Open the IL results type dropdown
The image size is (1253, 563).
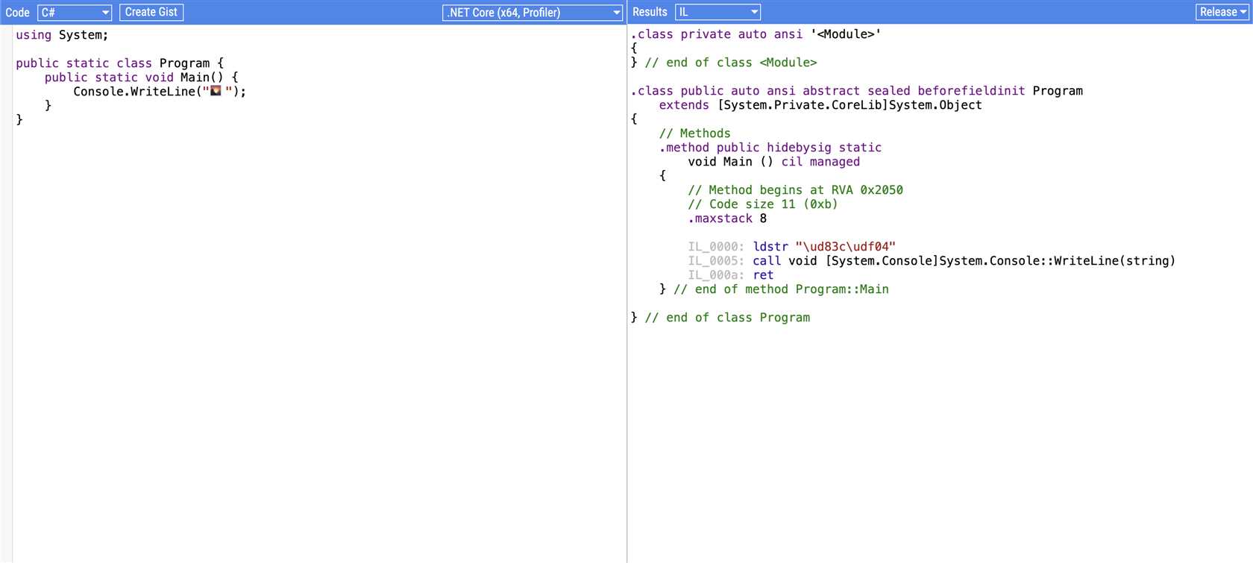(x=717, y=13)
